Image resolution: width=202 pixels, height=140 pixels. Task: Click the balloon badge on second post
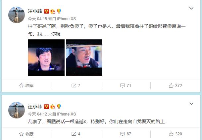point(59,107)
